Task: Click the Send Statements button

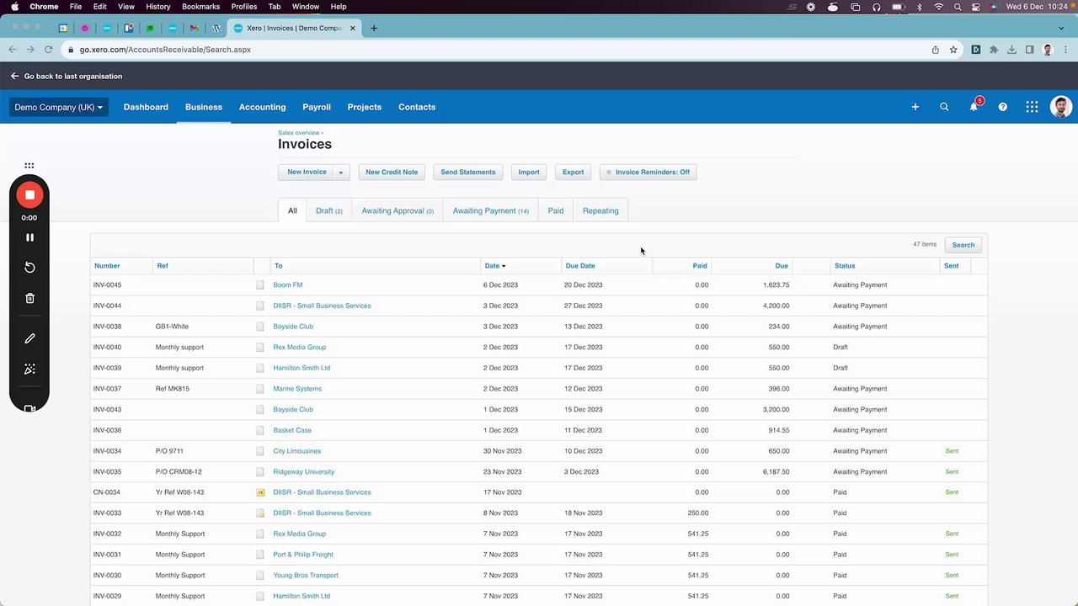Action: click(468, 172)
